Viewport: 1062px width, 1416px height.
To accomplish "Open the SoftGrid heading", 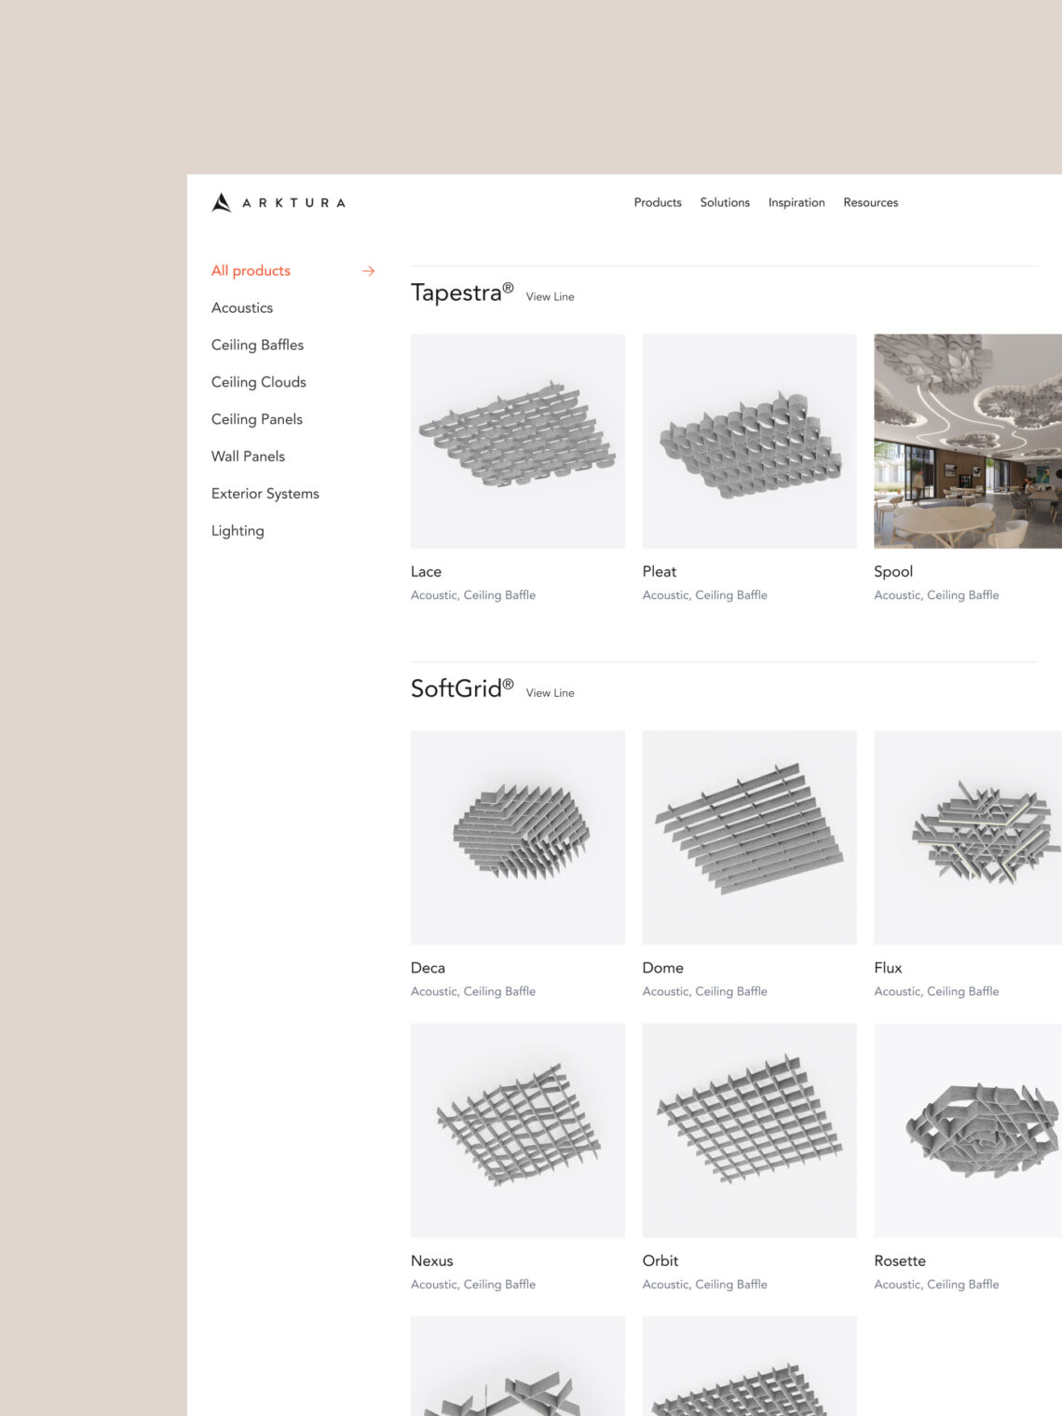I will [x=462, y=688].
